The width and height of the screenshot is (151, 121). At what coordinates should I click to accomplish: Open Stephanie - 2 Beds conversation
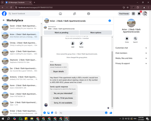[20, 61]
